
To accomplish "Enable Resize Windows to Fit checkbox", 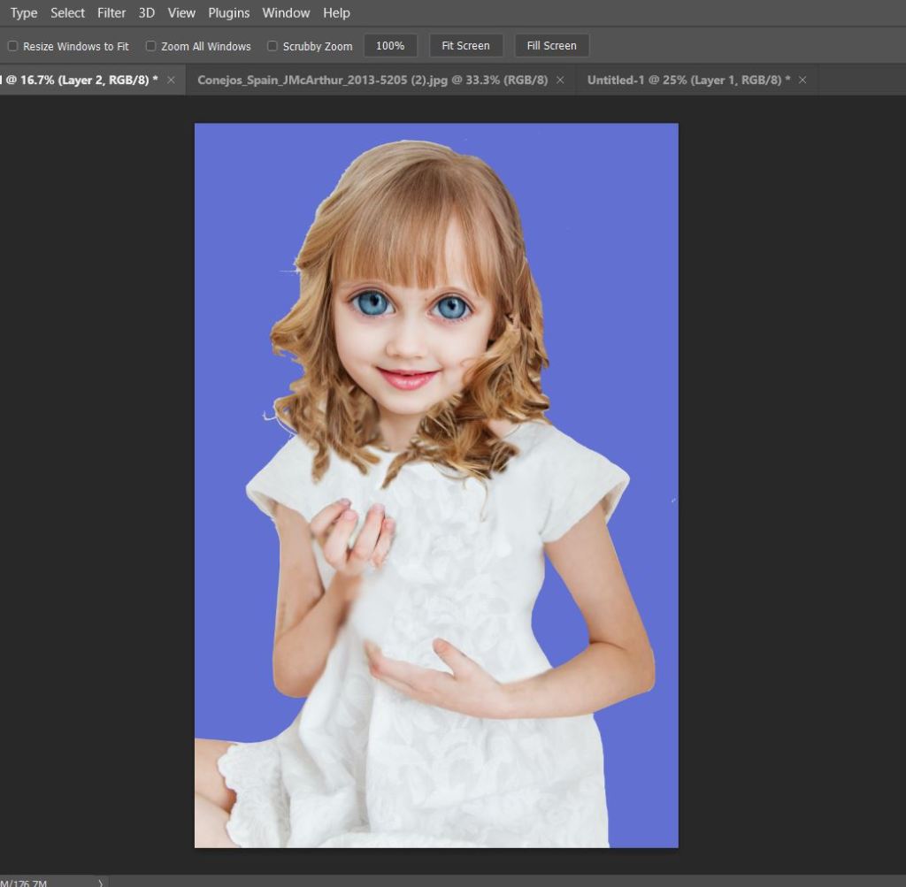I will click(x=13, y=46).
